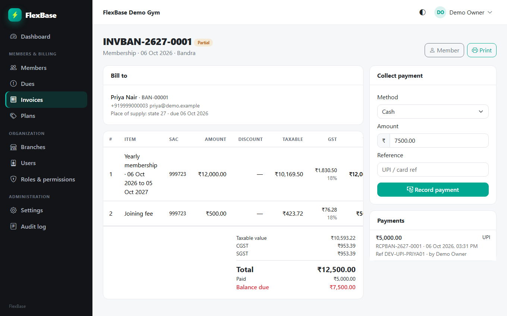This screenshot has height=316, width=507.
Task: Open the payment Method dropdown
Action: [x=433, y=112]
